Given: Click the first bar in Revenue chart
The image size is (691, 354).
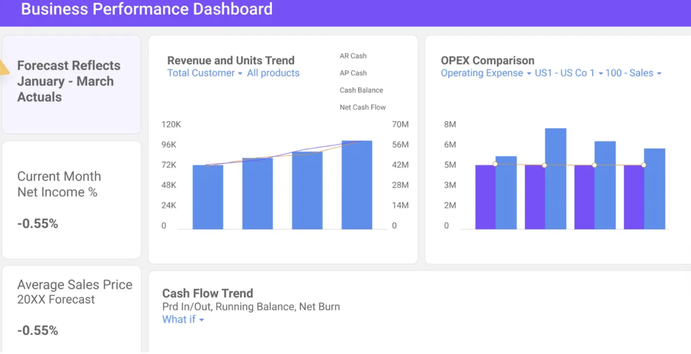Looking at the screenshot, I should point(208,197).
